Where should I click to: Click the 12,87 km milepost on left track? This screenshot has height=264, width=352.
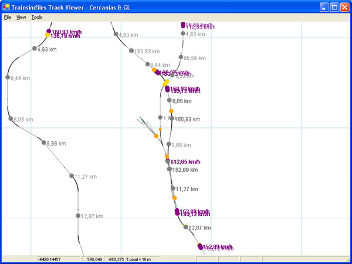tap(78, 216)
